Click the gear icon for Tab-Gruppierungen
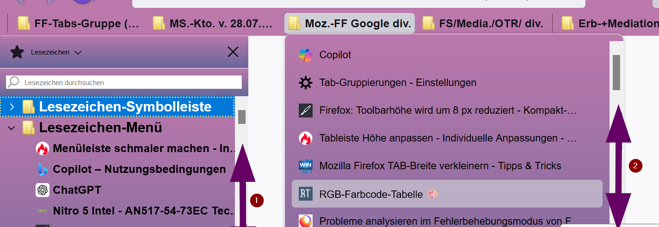The height and width of the screenshot is (227, 659). click(x=305, y=83)
